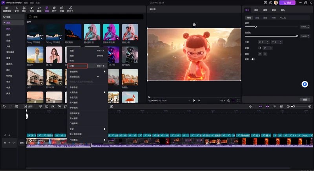
Task: Toggle second purple link option in timeline toolbar
Action: (x=267, y=106)
